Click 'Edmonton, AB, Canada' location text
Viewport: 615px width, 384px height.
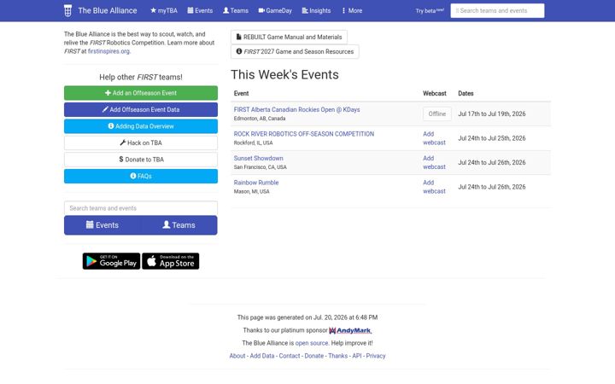click(x=260, y=119)
